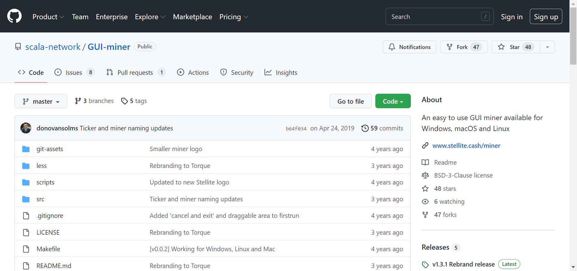
Task: Click the v1.3.1 release tag icon
Action: pos(425,264)
